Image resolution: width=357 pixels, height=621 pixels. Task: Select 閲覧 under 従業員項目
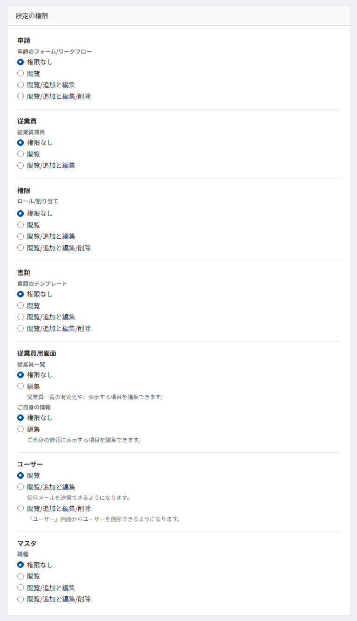[21, 154]
